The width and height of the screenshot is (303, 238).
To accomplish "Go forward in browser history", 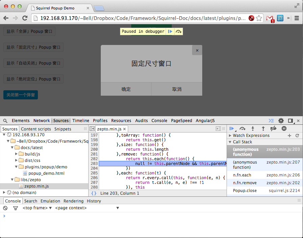I will [x=15, y=18].
